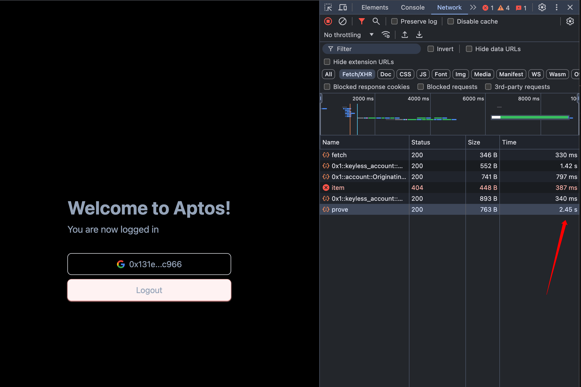The image size is (581, 387).
Task: Check Blocked response cookies
Action: coord(327,87)
